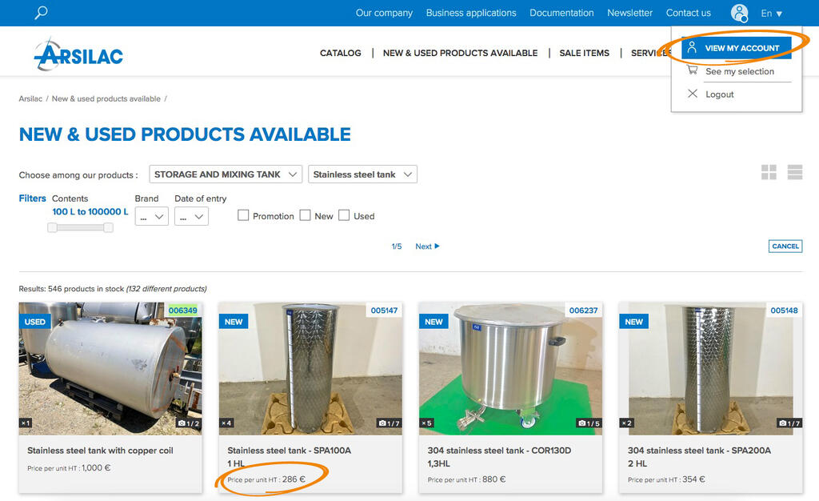Click the USED badge on product 006349
Screen dimensions: 819x501
point(35,322)
